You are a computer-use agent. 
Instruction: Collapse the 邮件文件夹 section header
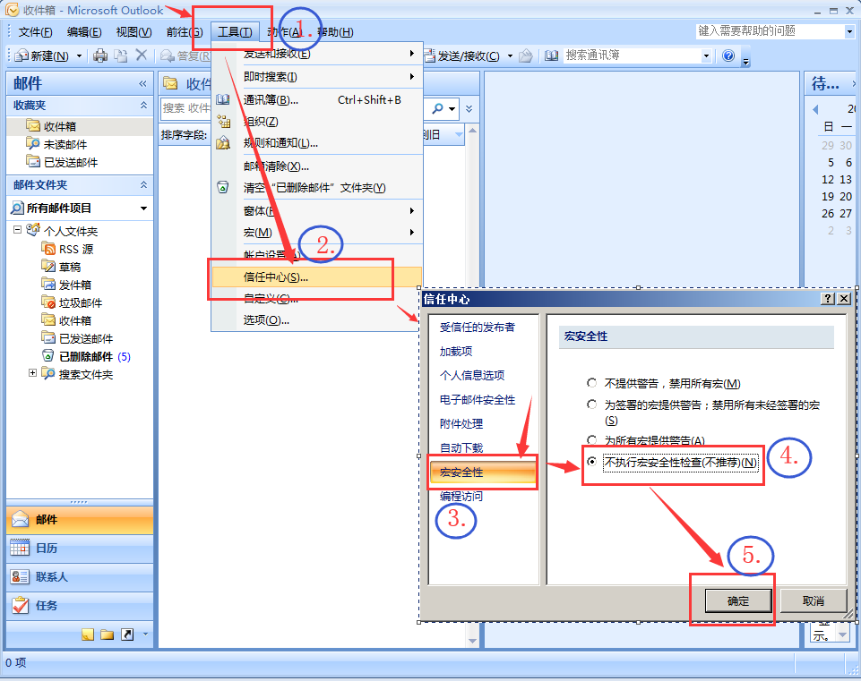(143, 184)
